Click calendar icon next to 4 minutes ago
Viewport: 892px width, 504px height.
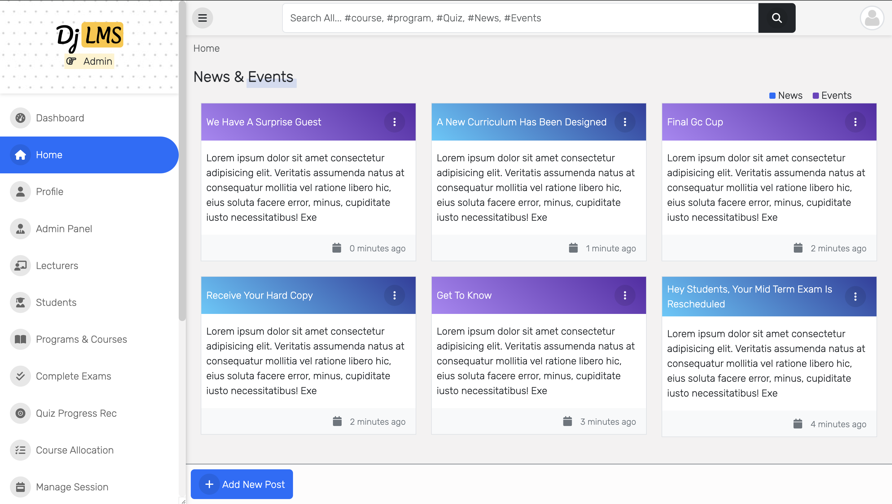pos(798,424)
